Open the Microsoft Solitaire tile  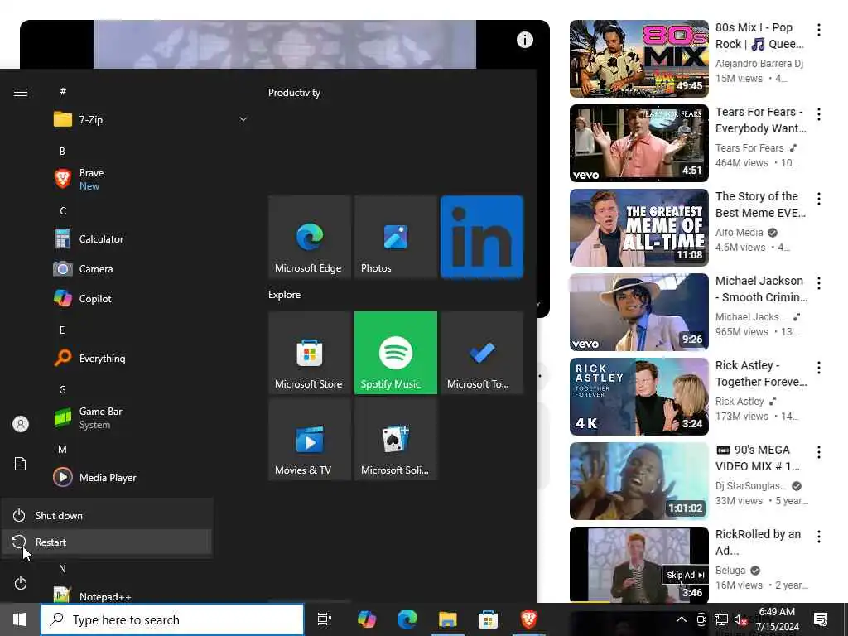pos(395,439)
